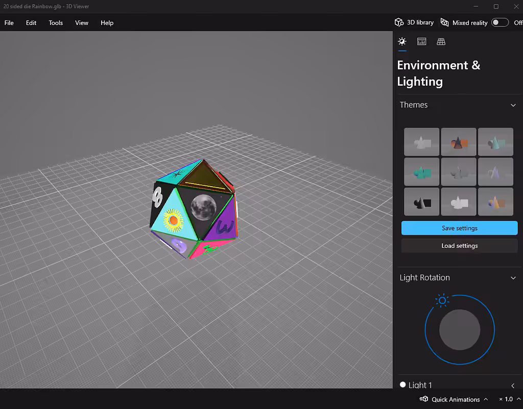This screenshot has width=523, height=409.
Task: Click Load settings button
Action: click(x=459, y=245)
